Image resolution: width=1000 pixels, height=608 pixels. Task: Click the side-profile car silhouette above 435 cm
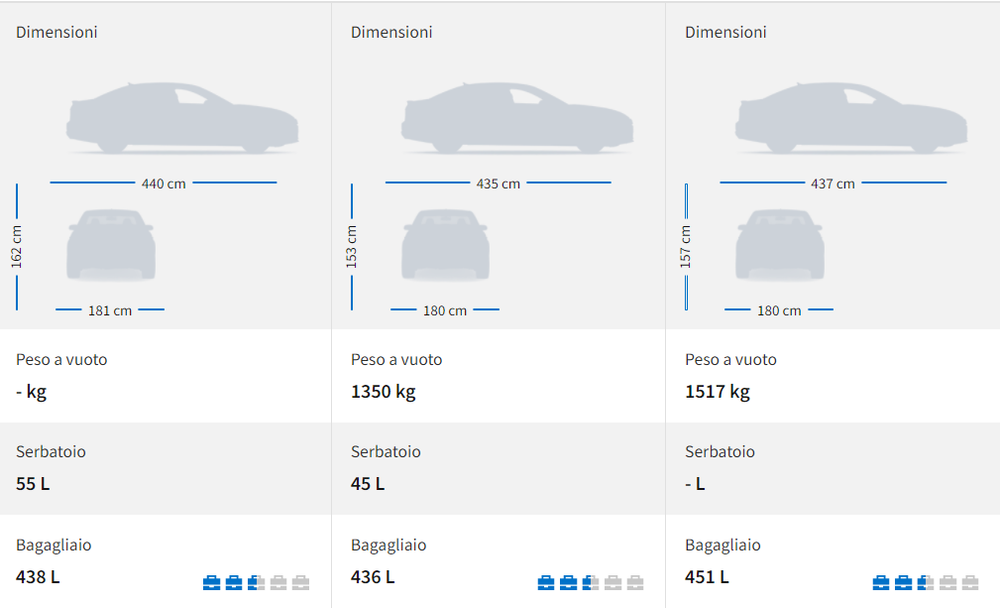pos(517,119)
